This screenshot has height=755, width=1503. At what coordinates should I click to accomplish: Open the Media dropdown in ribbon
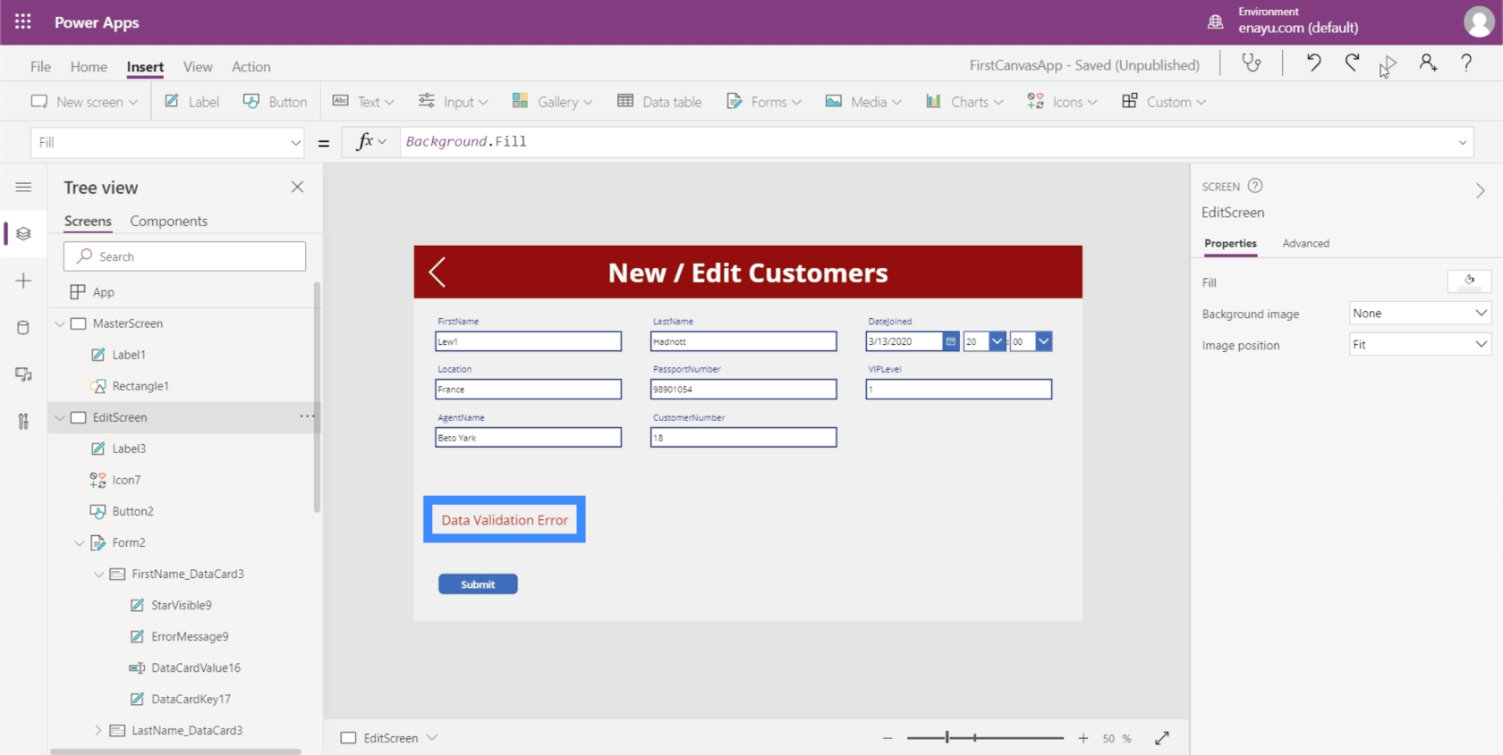click(x=863, y=102)
